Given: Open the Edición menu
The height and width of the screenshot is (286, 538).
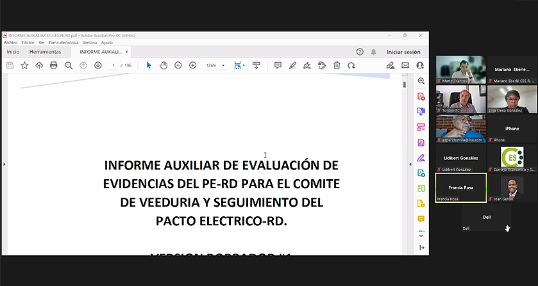Looking at the screenshot, I should pyautogui.click(x=28, y=42).
